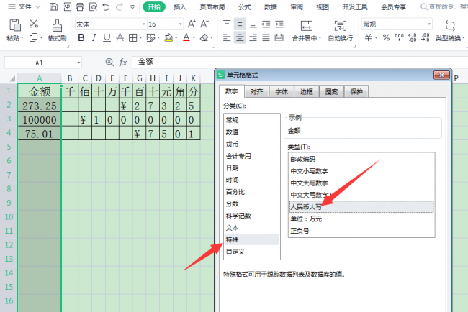The width and height of the screenshot is (468, 312).
Task: Click column header A
Action: click(40, 78)
